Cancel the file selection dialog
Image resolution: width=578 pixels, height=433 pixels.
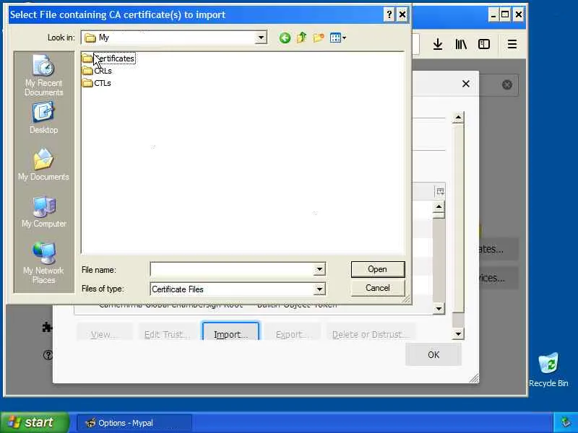click(378, 288)
